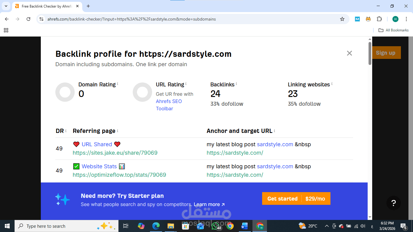The height and width of the screenshot is (232, 413).
Task: Open the help question mark button
Action: 393,203
